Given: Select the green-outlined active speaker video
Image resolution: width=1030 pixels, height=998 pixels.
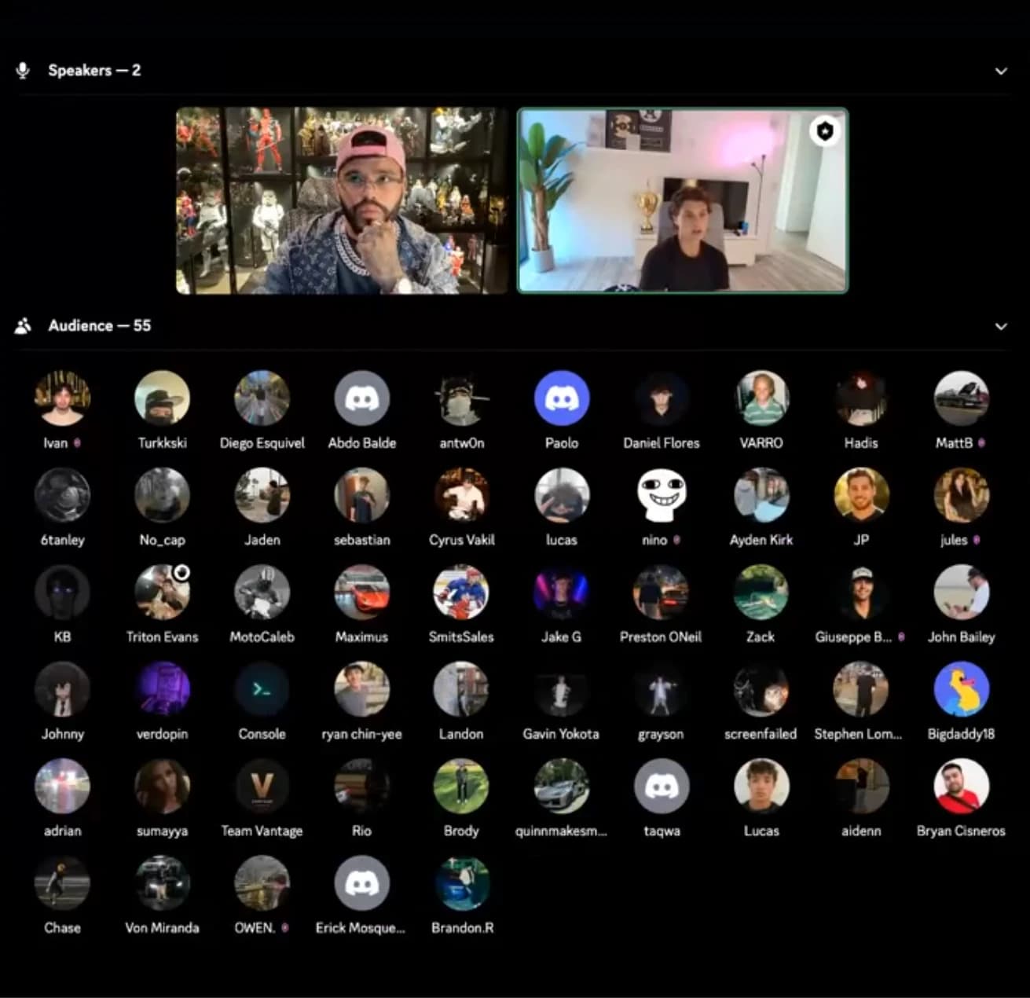Looking at the screenshot, I should 683,200.
